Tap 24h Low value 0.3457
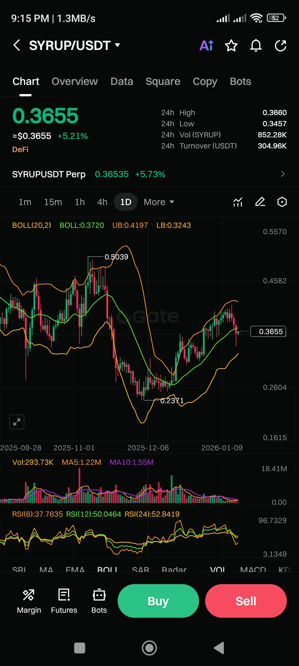Viewport: 299px width, 666px height. coord(274,123)
